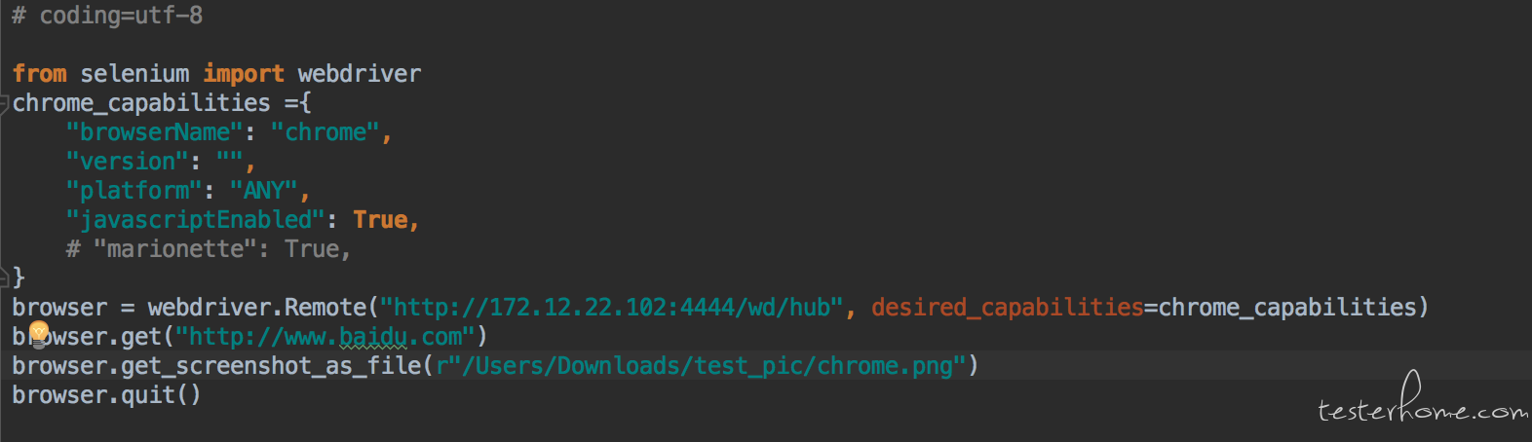Click the "version" key in dictionary
Screen dimensions: 1532x442
pos(127,162)
